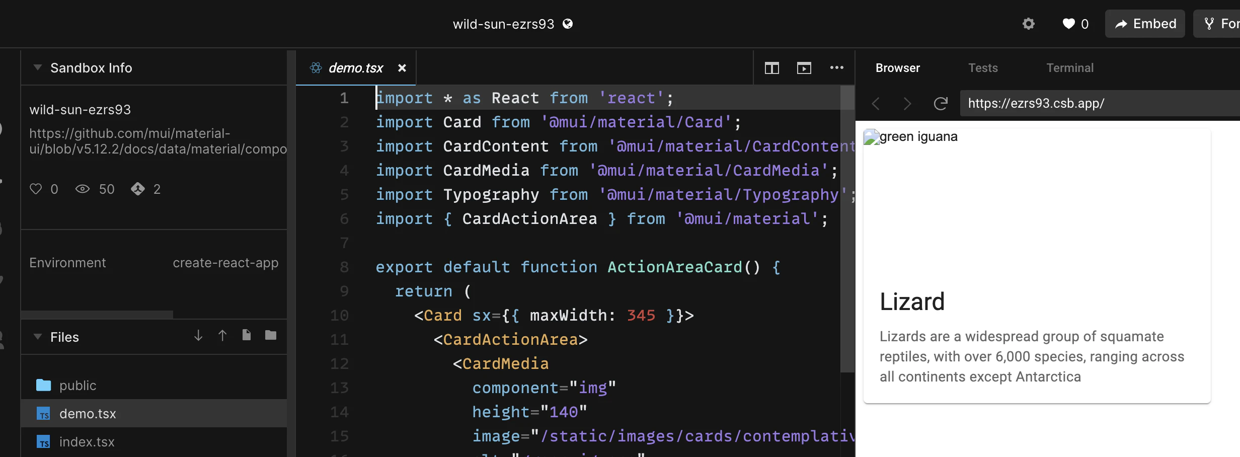
Task: Refresh the preview browser
Action: pyautogui.click(x=941, y=103)
